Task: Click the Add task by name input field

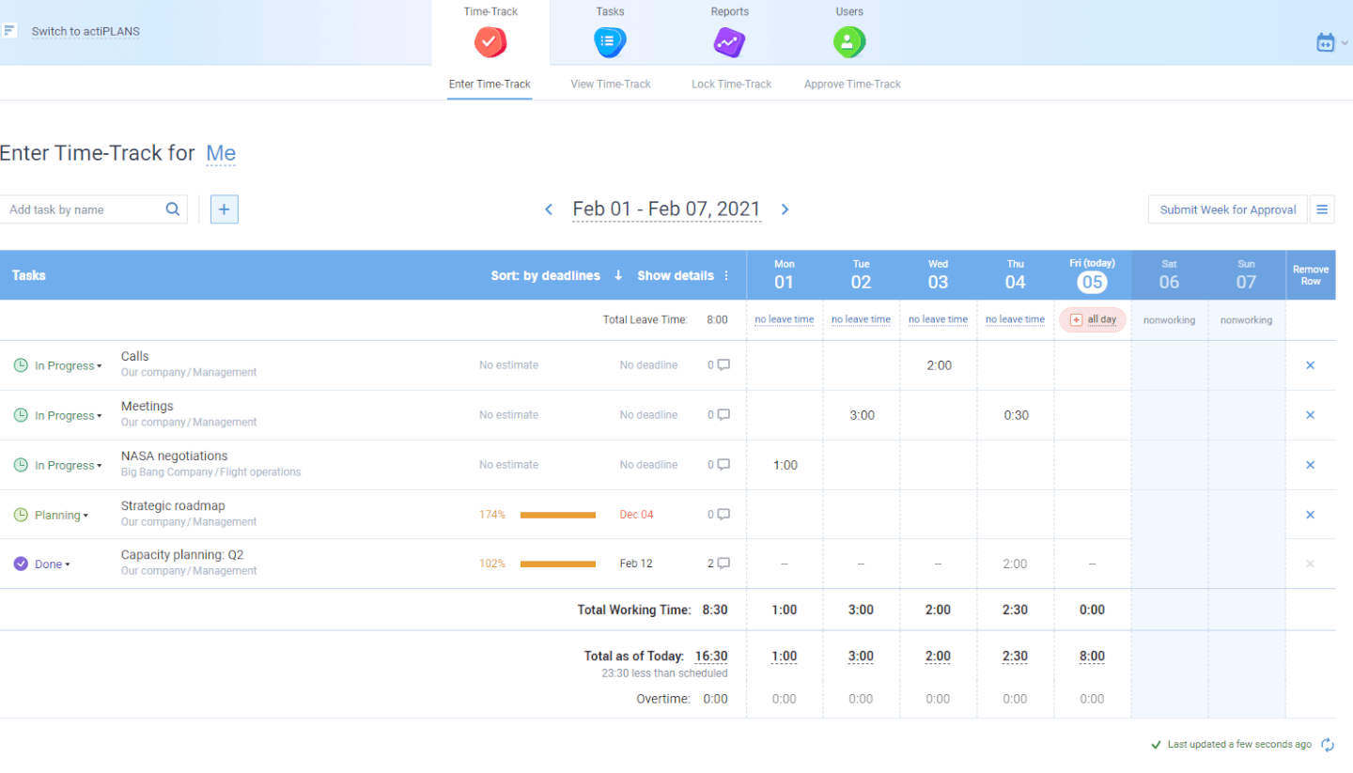Action: click(x=85, y=209)
